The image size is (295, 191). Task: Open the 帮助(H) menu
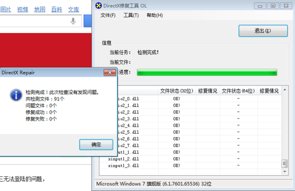[155, 15]
